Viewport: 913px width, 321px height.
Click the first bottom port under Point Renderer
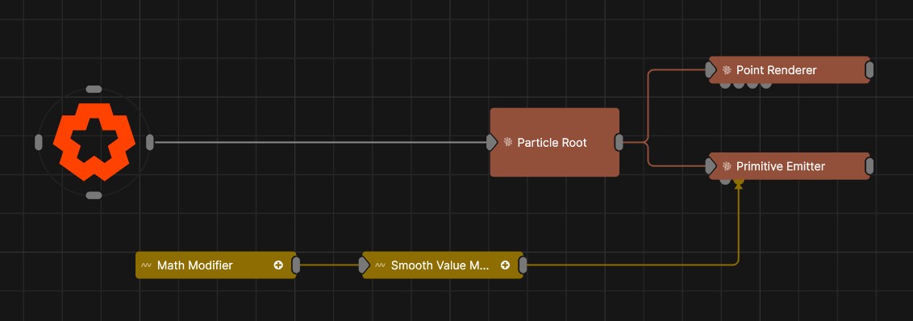coord(725,85)
